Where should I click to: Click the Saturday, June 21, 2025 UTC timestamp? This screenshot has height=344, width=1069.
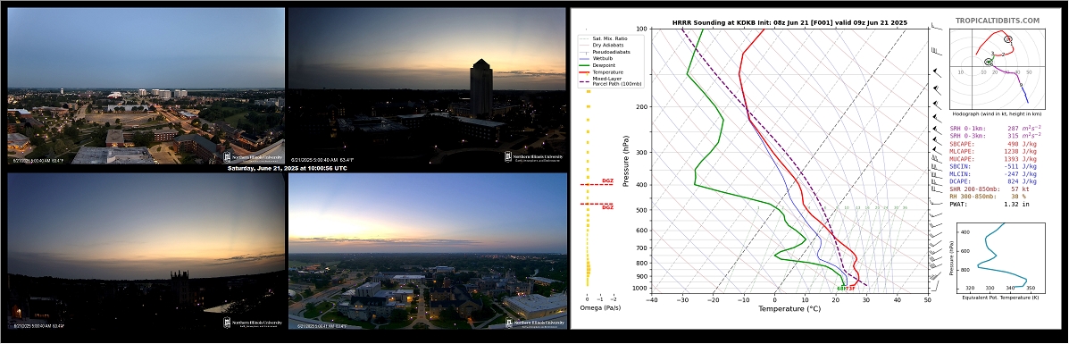click(x=287, y=168)
